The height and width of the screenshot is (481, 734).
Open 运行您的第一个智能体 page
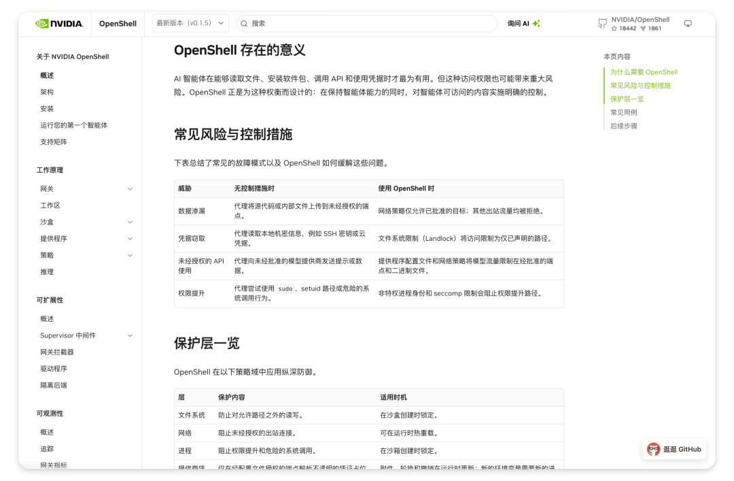(74, 125)
